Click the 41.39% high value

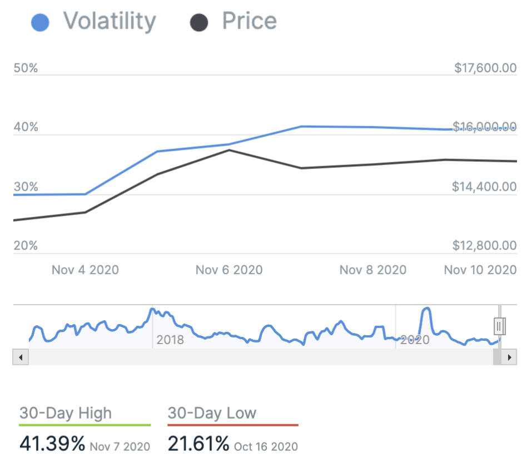point(52,444)
